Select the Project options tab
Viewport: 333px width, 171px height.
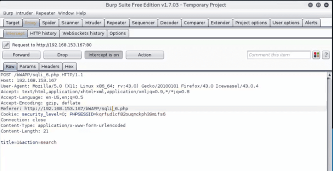(251, 23)
